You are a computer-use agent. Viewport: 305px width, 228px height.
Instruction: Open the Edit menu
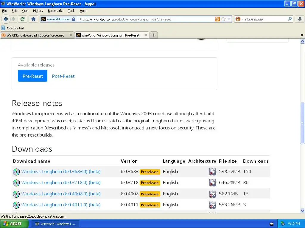coord(14,11)
